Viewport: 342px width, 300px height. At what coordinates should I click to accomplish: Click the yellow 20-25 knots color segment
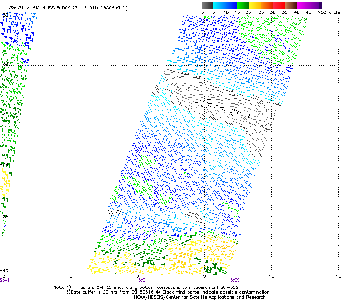coord(255,6)
